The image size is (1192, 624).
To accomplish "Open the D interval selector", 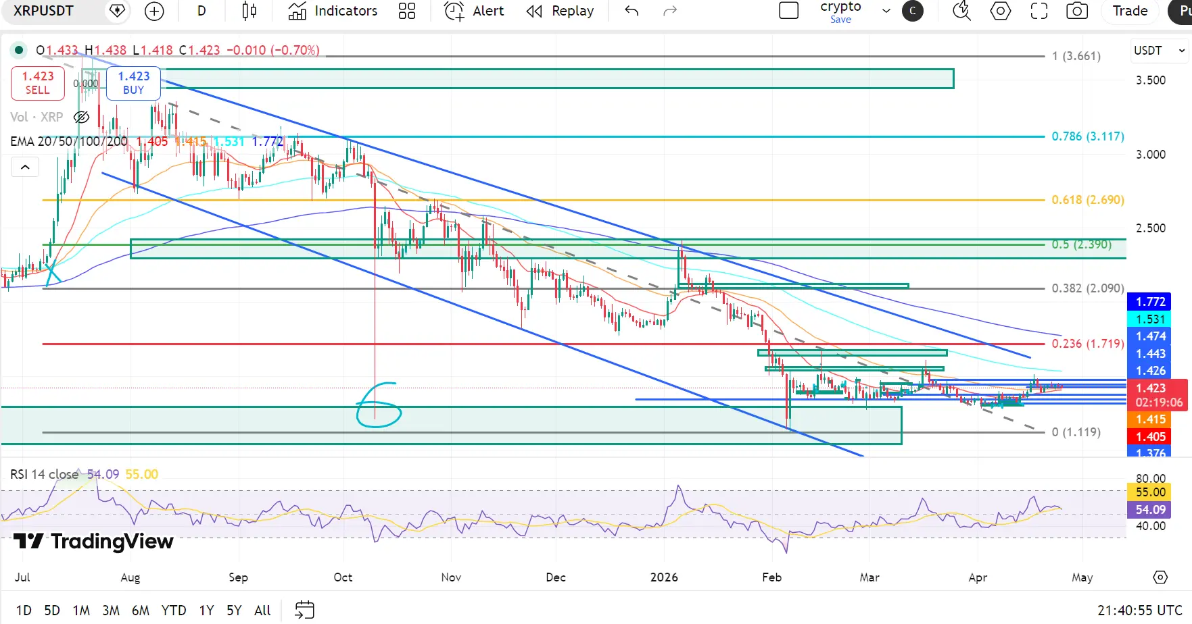I will (x=201, y=11).
